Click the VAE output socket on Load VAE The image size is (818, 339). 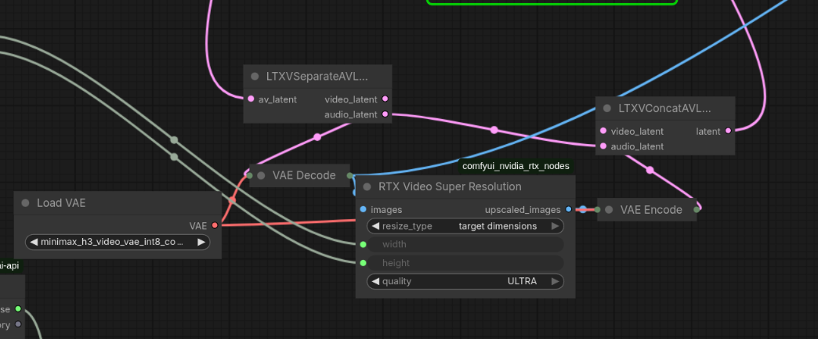point(215,225)
